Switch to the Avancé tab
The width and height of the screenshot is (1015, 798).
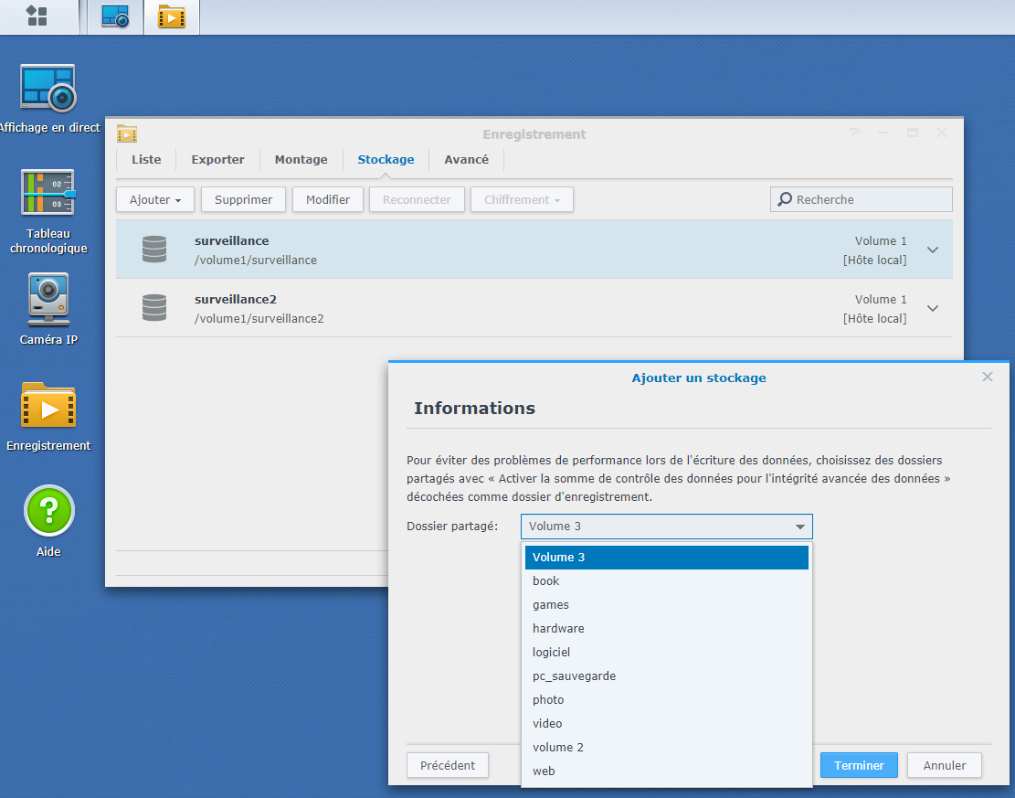coord(466,159)
